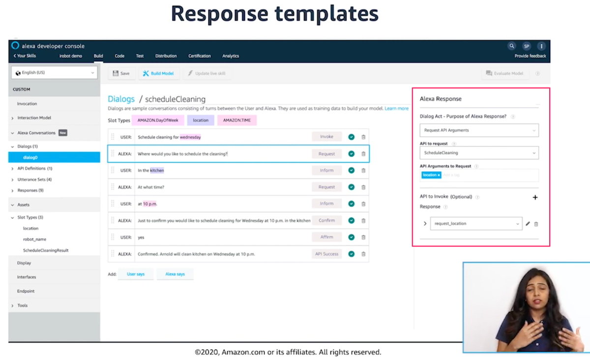Viewport: 590px width, 357px height.
Task: Open the Dialog Act 'Request API Arguments' dropdown
Action: point(479,130)
